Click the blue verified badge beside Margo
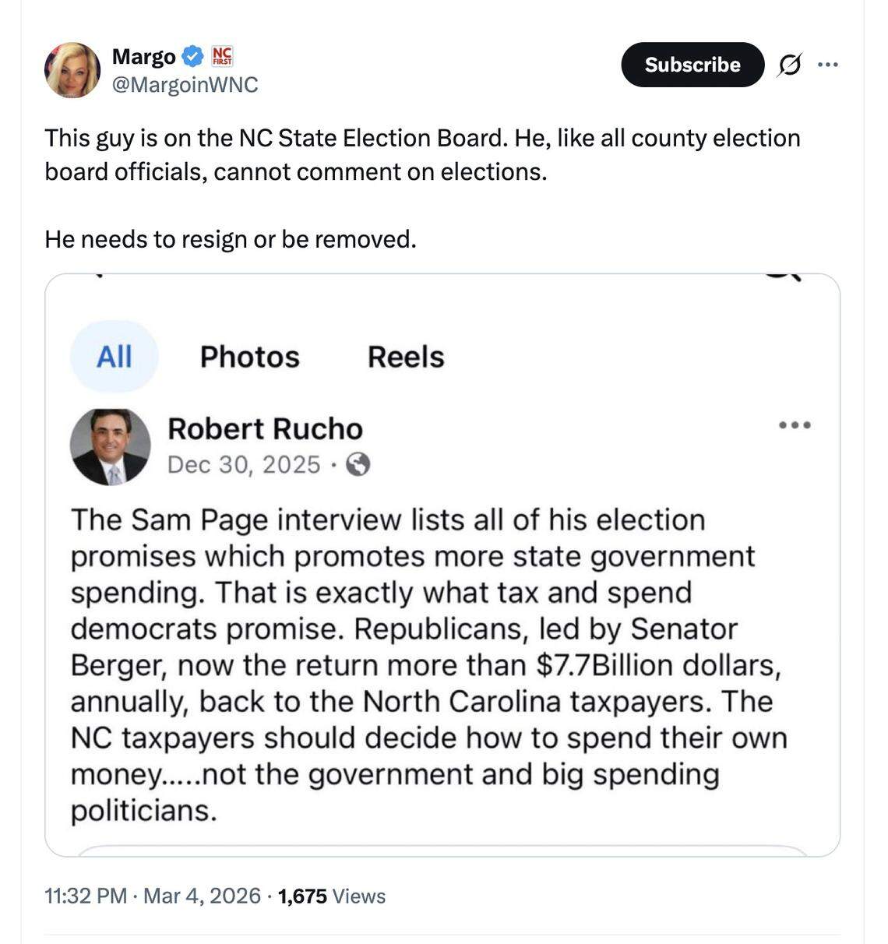Image resolution: width=888 pixels, height=944 pixels. pyautogui.click(x=191, y=55)
